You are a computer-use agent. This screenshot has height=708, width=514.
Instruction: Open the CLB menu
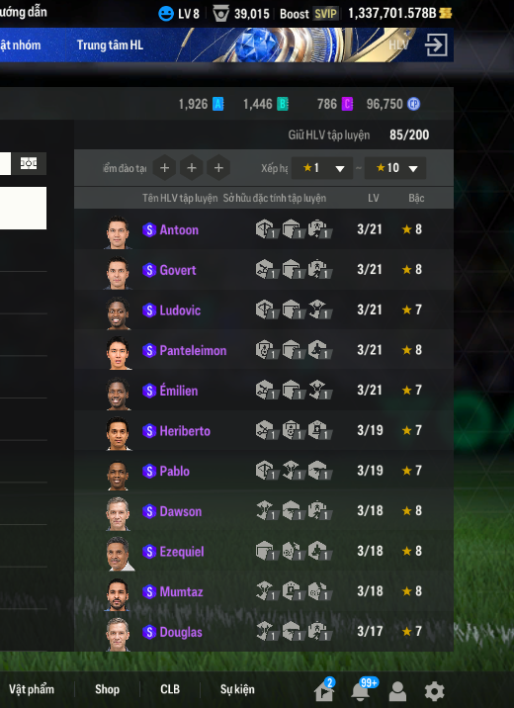pyautogui.click(x=170, y=689)
